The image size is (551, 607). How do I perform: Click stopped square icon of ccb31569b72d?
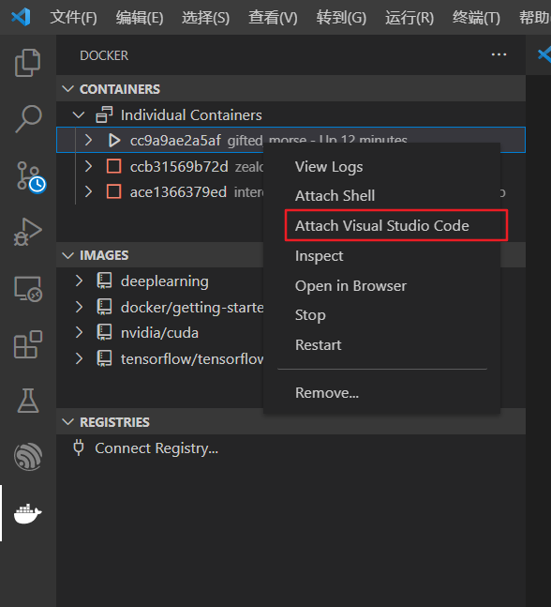pos(113,166)
